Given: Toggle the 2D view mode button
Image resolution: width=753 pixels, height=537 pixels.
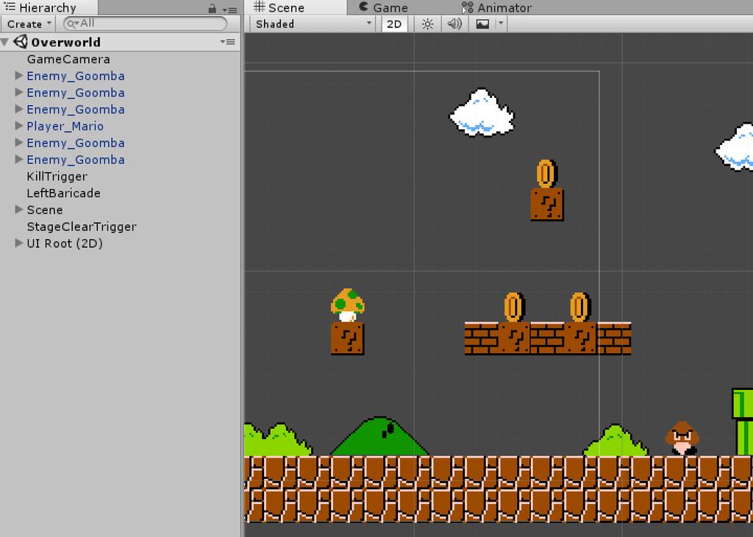Looking at the screenshot, I should (394, 24).
